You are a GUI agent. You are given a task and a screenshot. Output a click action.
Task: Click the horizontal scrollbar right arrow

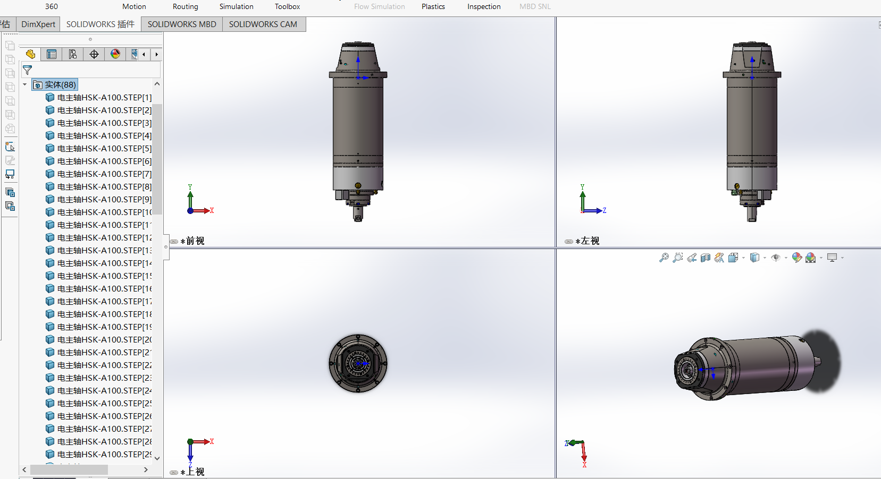click(x=146, y=469)
